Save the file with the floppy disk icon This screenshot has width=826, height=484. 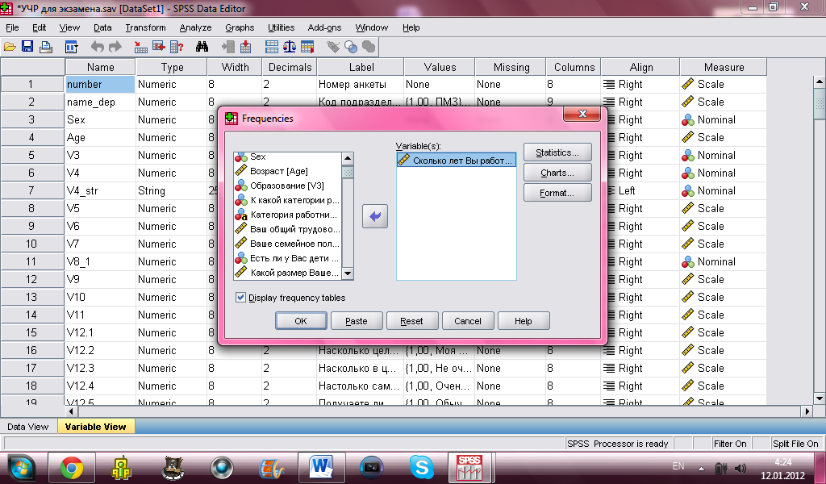point(27,47)
